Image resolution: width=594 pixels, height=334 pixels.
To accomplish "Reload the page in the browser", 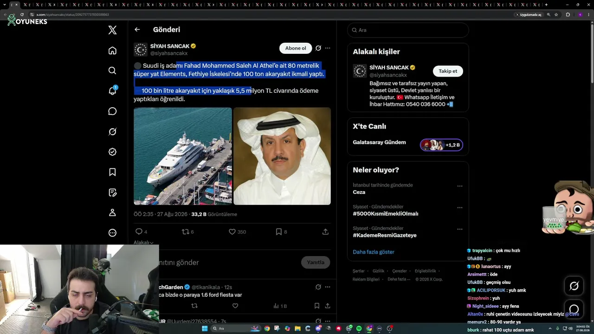I will tap(22, 14).
